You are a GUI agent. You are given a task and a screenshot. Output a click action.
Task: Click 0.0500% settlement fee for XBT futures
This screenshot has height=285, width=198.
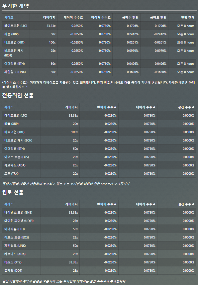click(189, 132)
